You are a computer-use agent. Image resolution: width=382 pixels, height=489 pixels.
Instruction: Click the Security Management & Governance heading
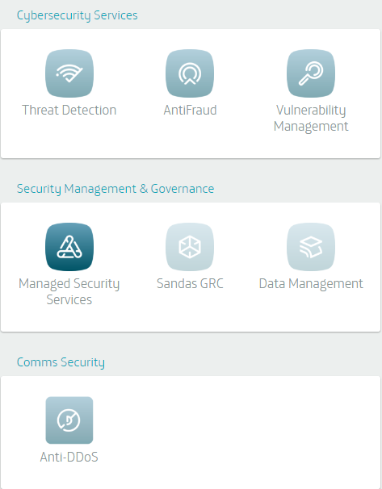pyautogui.click(x=115, y=189)
